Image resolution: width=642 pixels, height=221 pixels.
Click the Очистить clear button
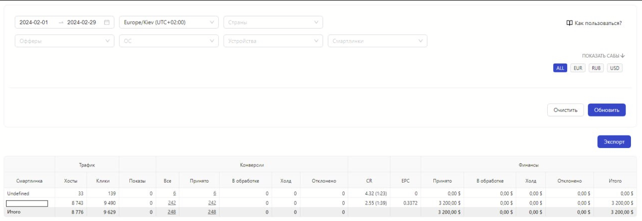[x=565, y=110]
